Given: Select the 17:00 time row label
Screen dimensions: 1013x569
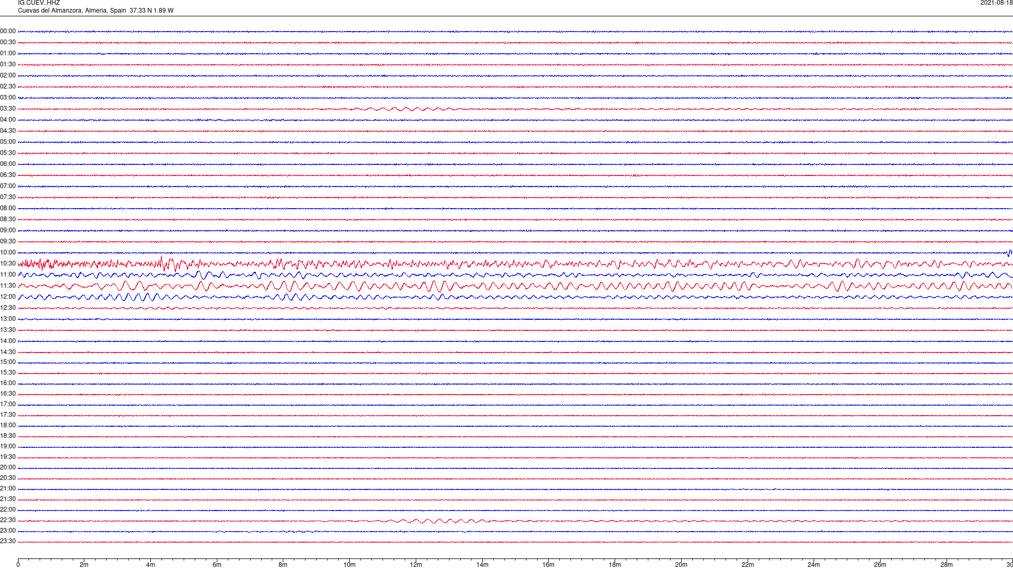Looking at the screenshot, I should click(x=8, y=404).
